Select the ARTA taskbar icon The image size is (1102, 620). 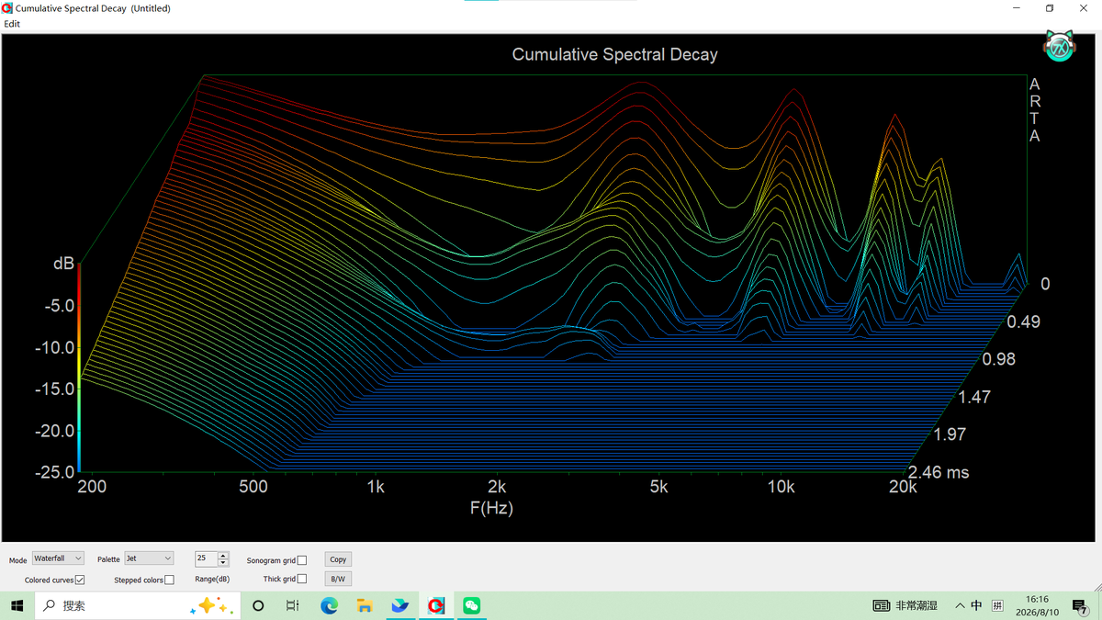point(436,606)
